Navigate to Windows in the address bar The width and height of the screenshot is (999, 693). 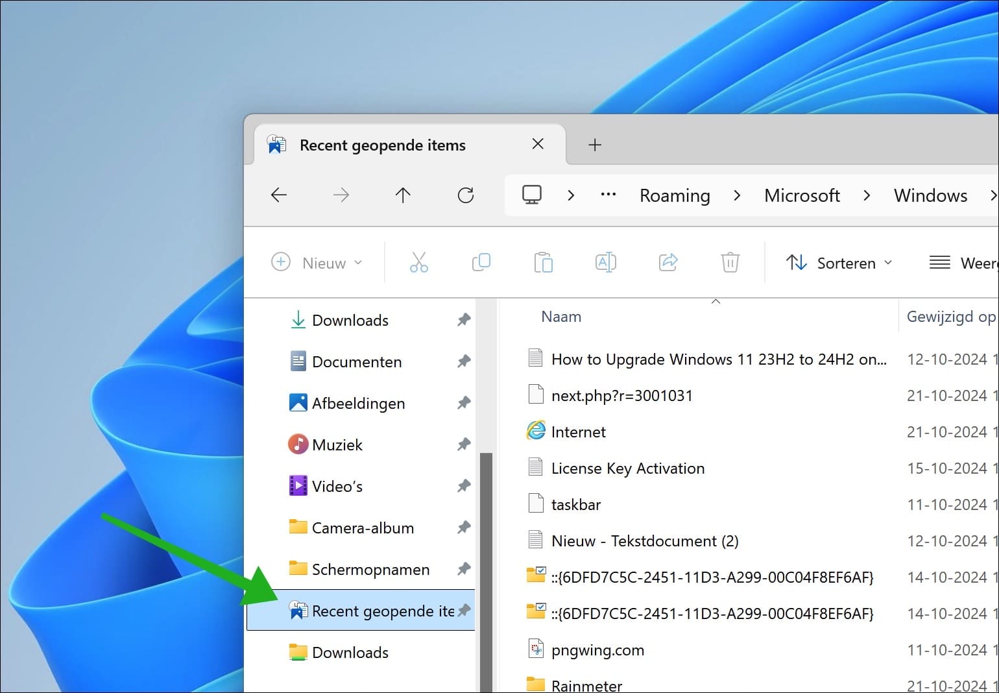pyautogui.click(x=930, y=195)
